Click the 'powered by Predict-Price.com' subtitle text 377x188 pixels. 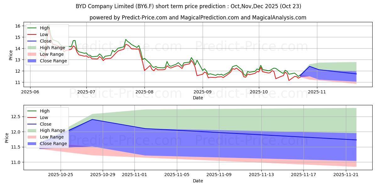click(x=198, y=18)
